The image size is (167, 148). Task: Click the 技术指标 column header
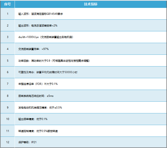90,4
